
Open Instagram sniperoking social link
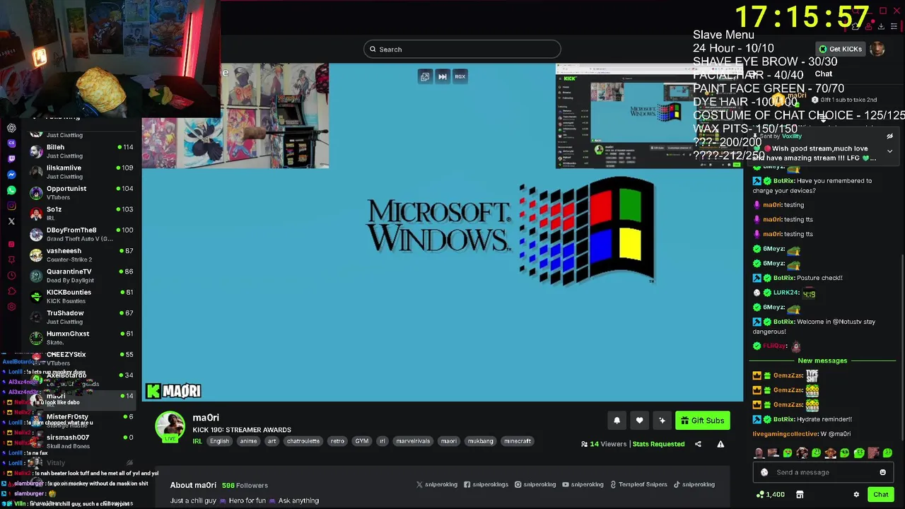pyautogui.click(x=537, y=484)
